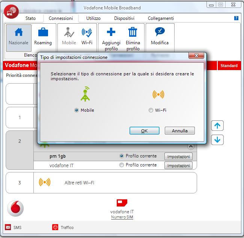Image resolution: width=244 pixels, height=238 pixels.
Task: Click the green Mobile tower icon in dialog
Action: pyautogui.click(x=85, y=94)
